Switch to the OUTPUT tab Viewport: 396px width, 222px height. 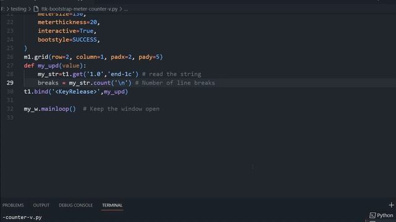tap(41, 205)
